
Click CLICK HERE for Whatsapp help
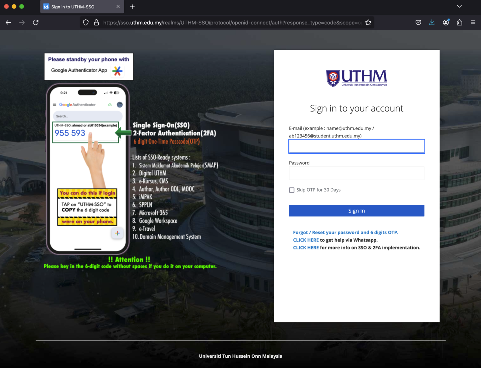pyautogui.click(x=306, y=240)
